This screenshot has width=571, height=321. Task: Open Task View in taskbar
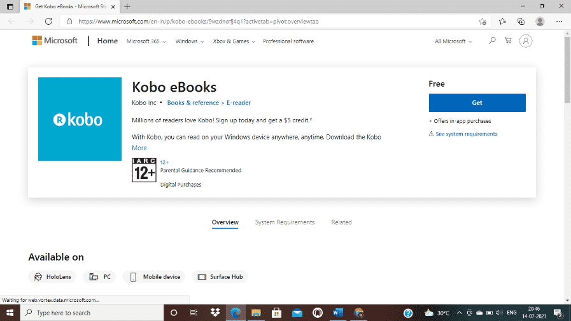194,313
